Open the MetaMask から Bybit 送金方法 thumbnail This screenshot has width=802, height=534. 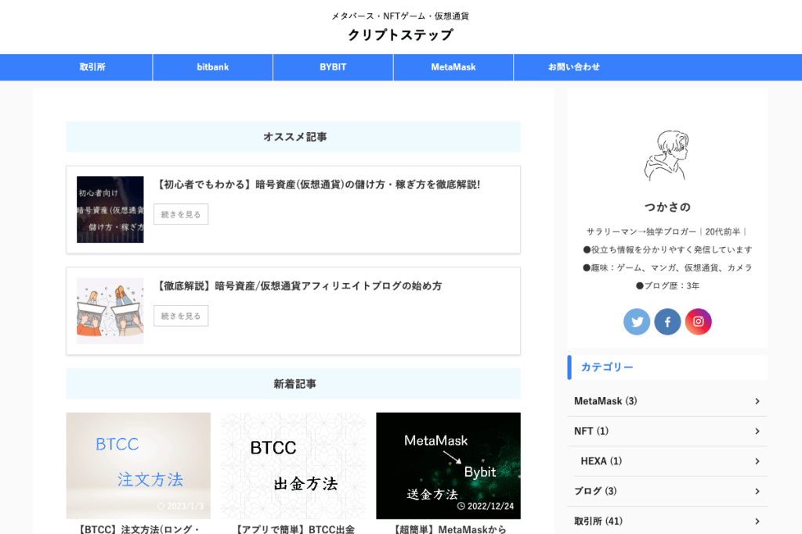448,466
